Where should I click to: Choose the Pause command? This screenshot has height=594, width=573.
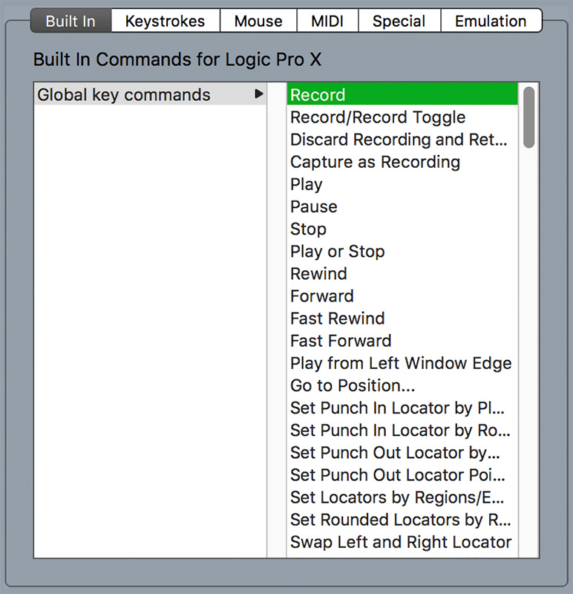coord(402,206)
